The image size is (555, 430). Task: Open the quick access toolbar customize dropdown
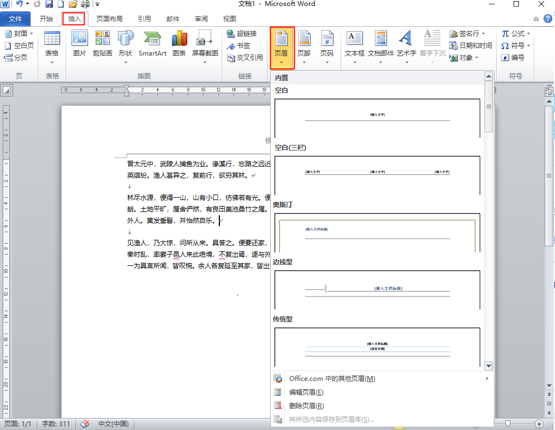coord(97,4)
